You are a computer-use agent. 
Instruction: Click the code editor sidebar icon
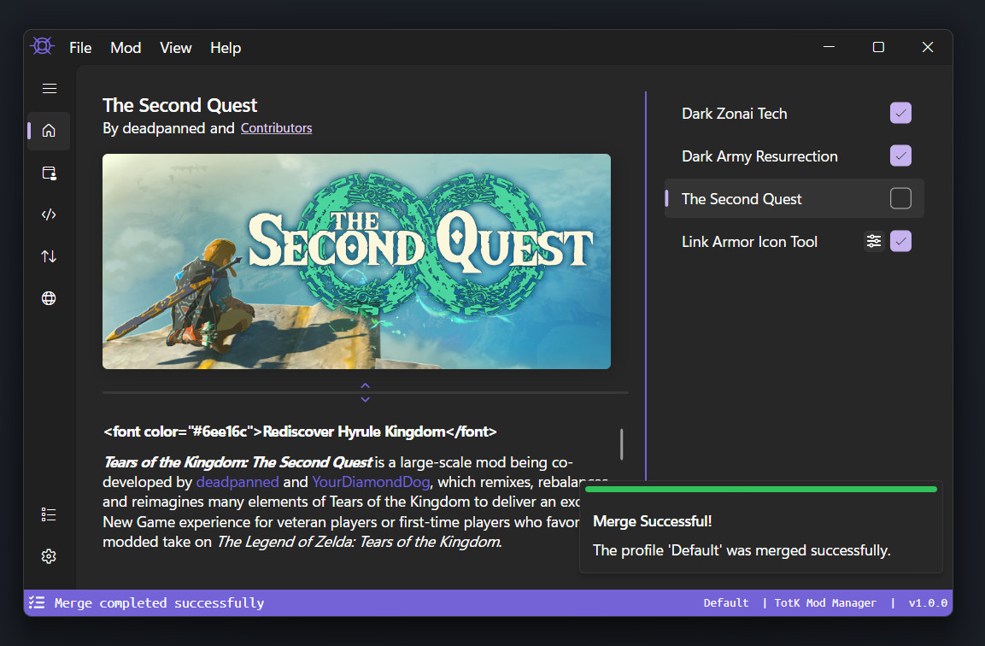pyautogui.click(x=49, y=214)
